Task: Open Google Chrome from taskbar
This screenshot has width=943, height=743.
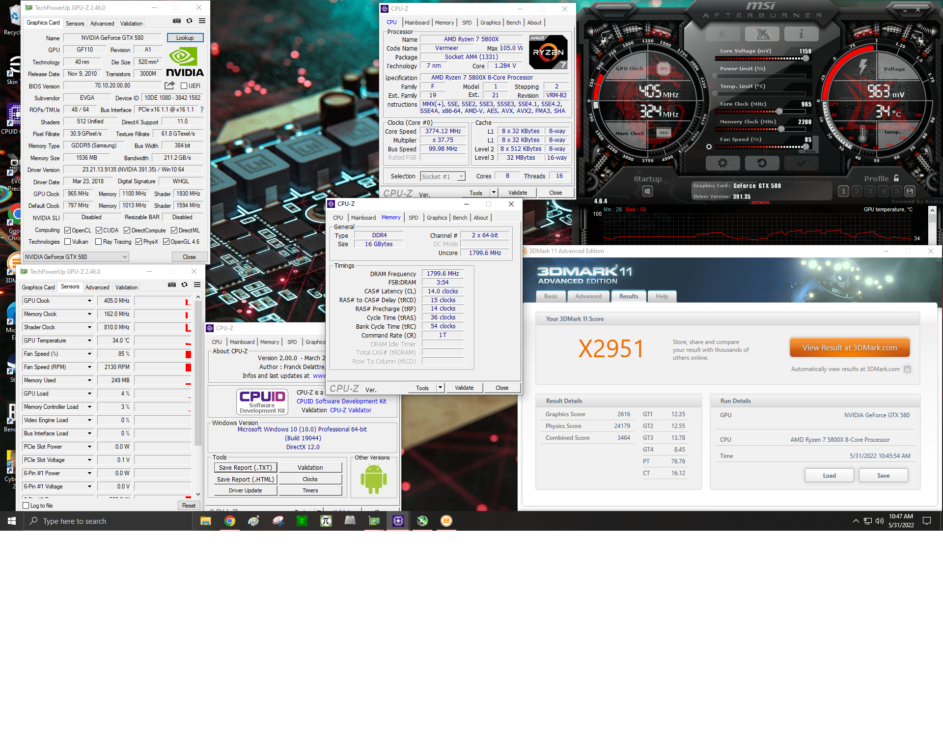Action: tap(229, 521)
